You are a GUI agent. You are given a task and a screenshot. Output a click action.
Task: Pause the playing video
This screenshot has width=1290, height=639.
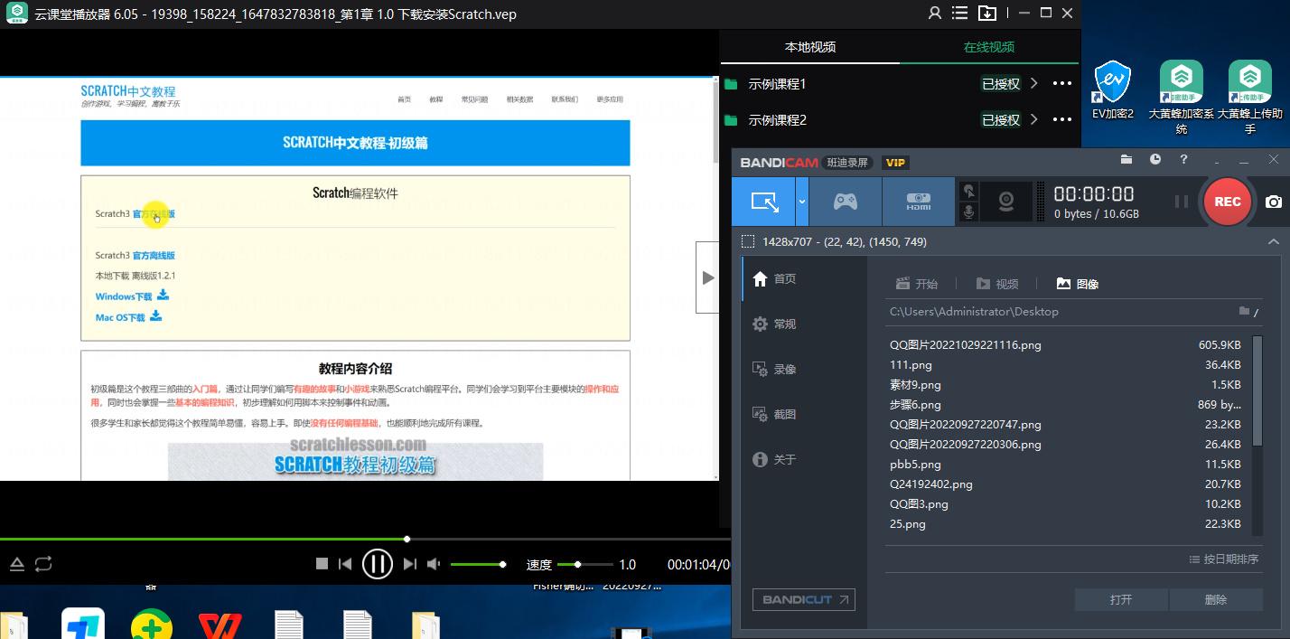377,564
